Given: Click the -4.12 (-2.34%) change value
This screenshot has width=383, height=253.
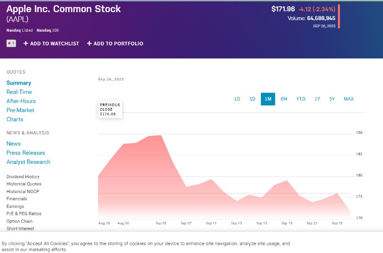Looking at the screenshot, I should (x=317, y=9).
